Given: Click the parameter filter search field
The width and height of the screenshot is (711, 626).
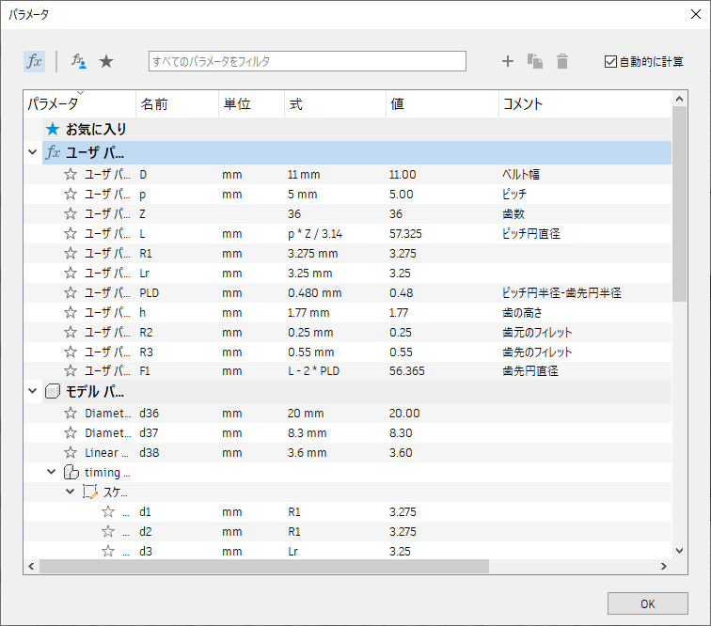Looking at the screenshot, I should point(307,61).
